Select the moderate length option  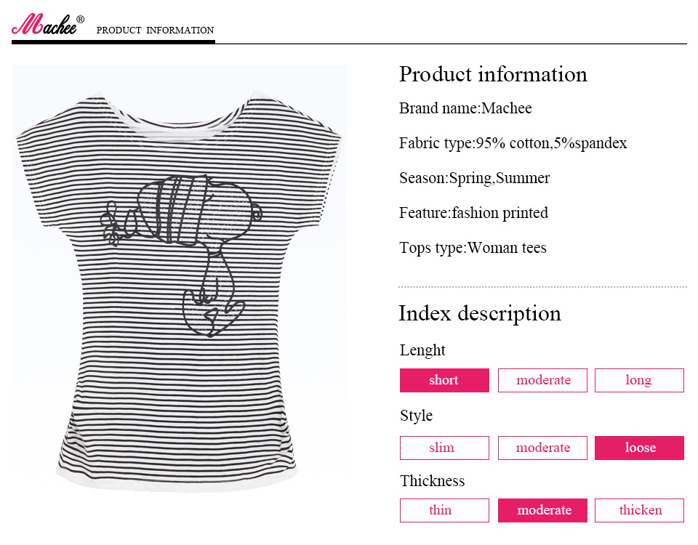point(542,380)
